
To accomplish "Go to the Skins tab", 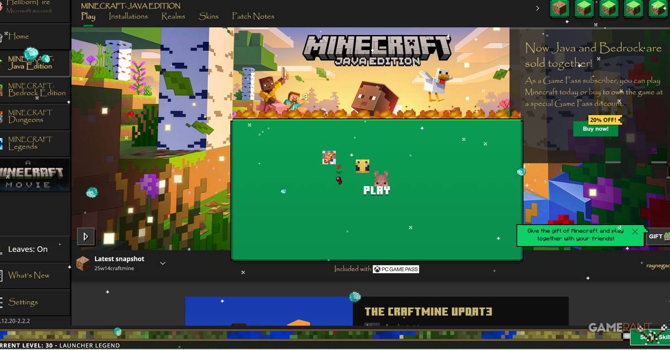I will click(209, 16).
